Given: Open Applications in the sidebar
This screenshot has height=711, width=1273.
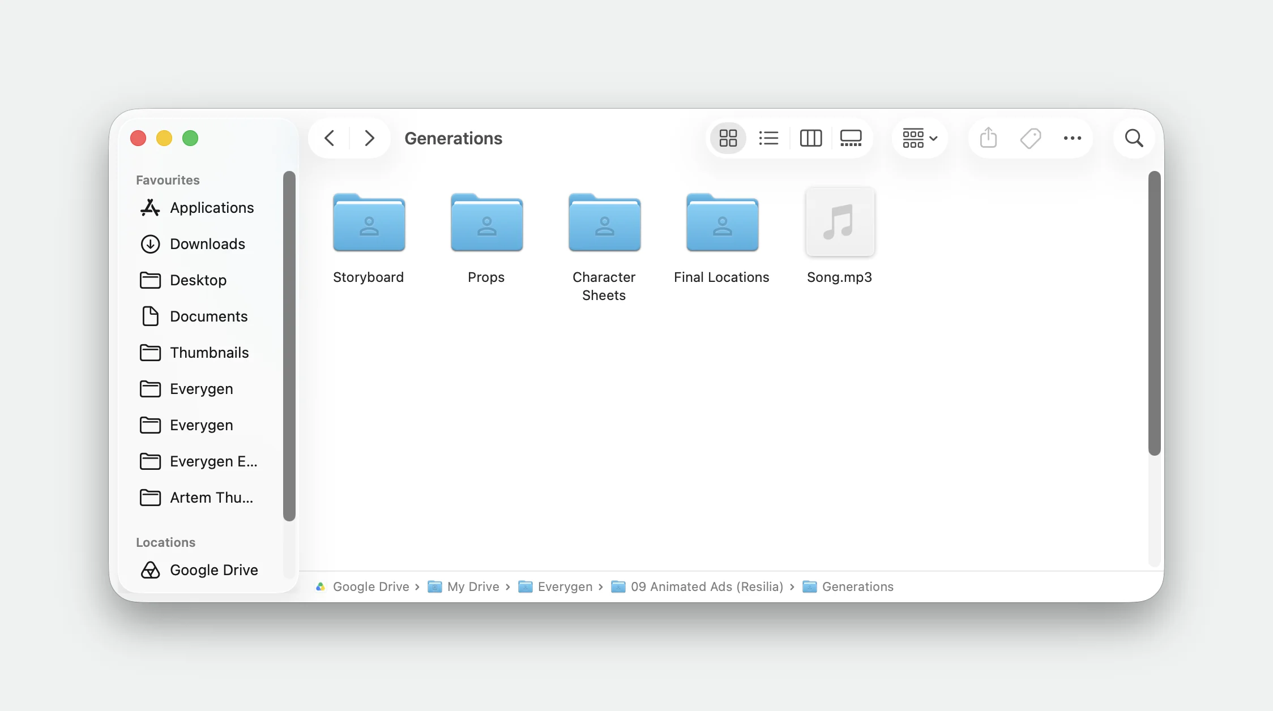Looking at the screenshot, I should (x=198, y=208).
